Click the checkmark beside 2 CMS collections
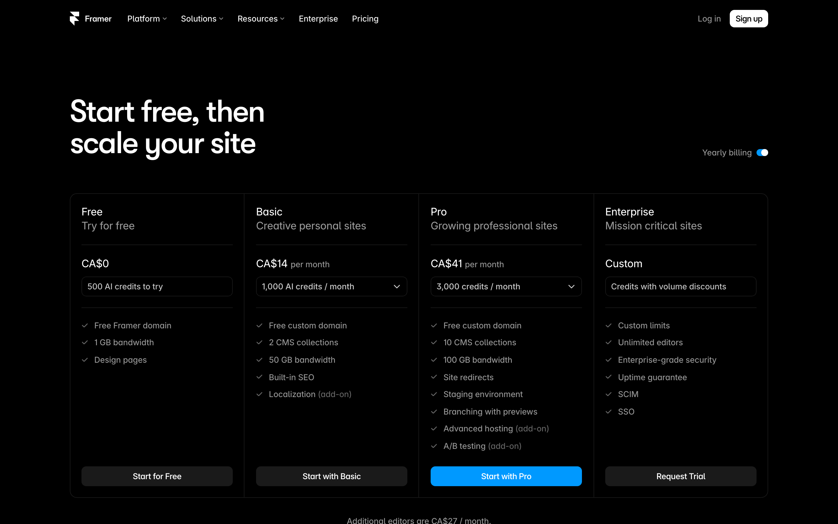 click(x=259, y=342)
